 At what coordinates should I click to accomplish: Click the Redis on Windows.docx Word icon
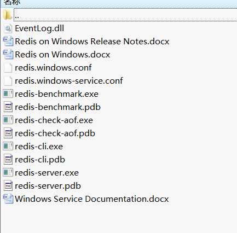pos(8,55)
